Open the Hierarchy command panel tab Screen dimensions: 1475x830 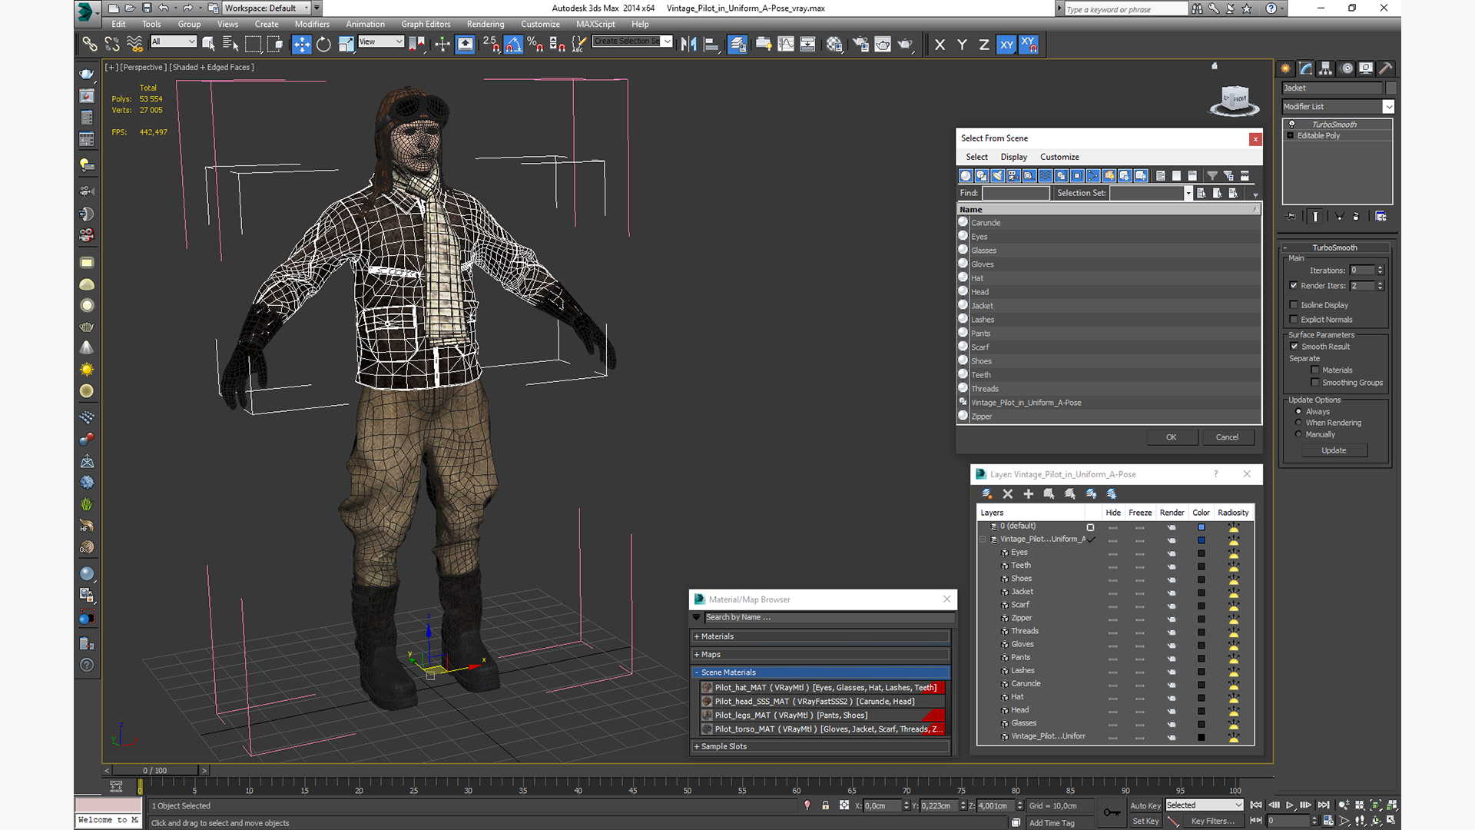pos(1325,68)
